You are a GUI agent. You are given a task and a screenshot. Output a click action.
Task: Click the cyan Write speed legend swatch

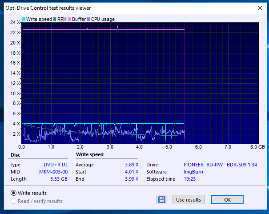[x=24, y=19]
